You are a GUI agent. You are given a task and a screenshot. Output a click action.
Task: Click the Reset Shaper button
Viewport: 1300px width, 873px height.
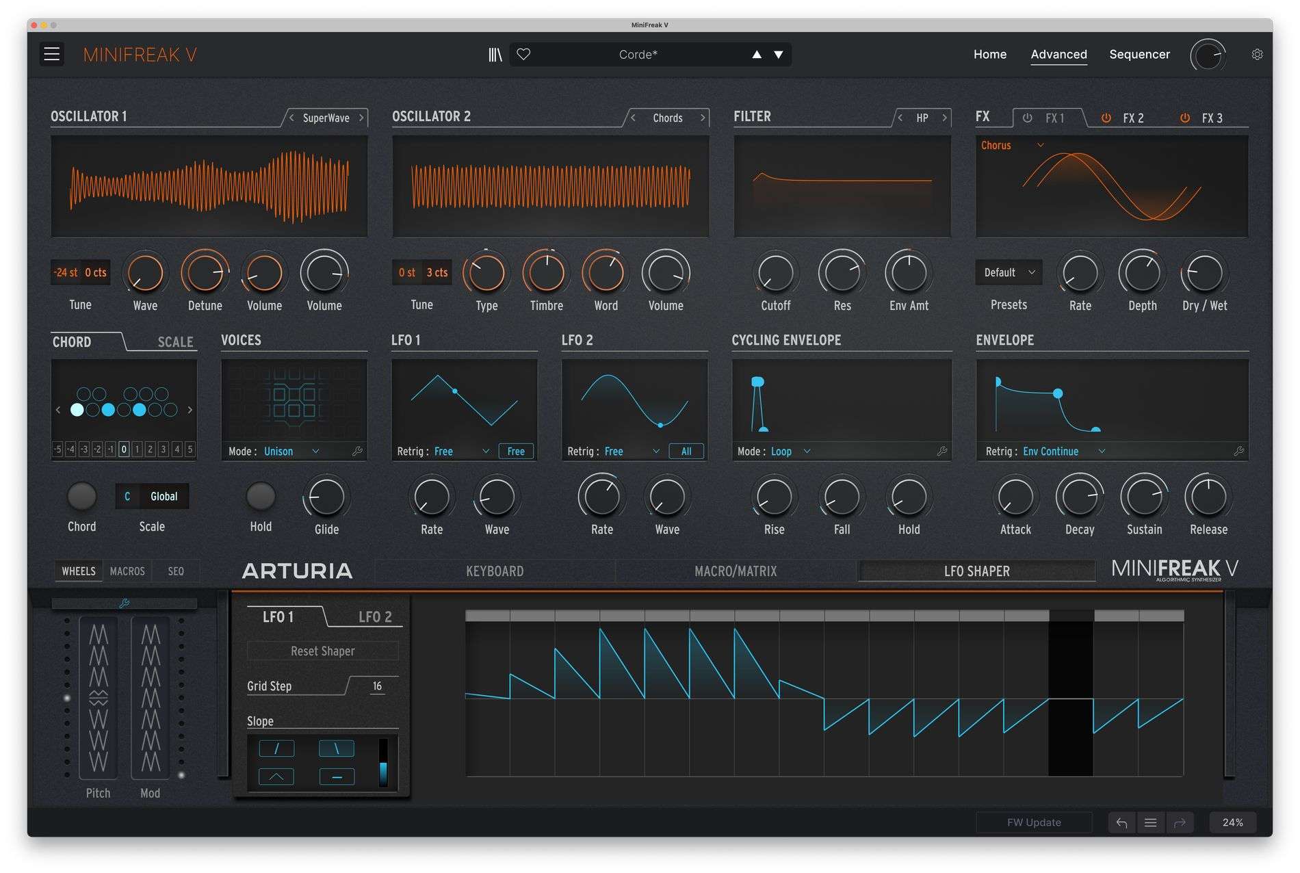pos(322,651)
